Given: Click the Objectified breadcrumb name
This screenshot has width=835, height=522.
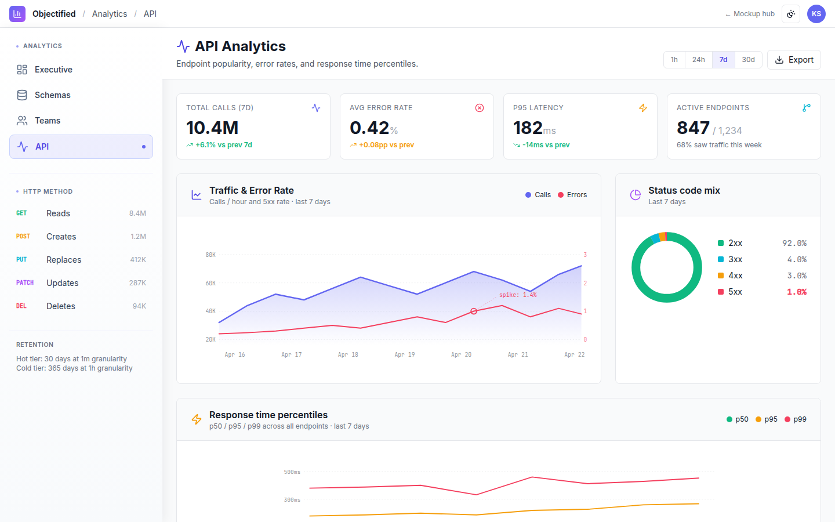Looking at the screenshot, I should [54, 14].
